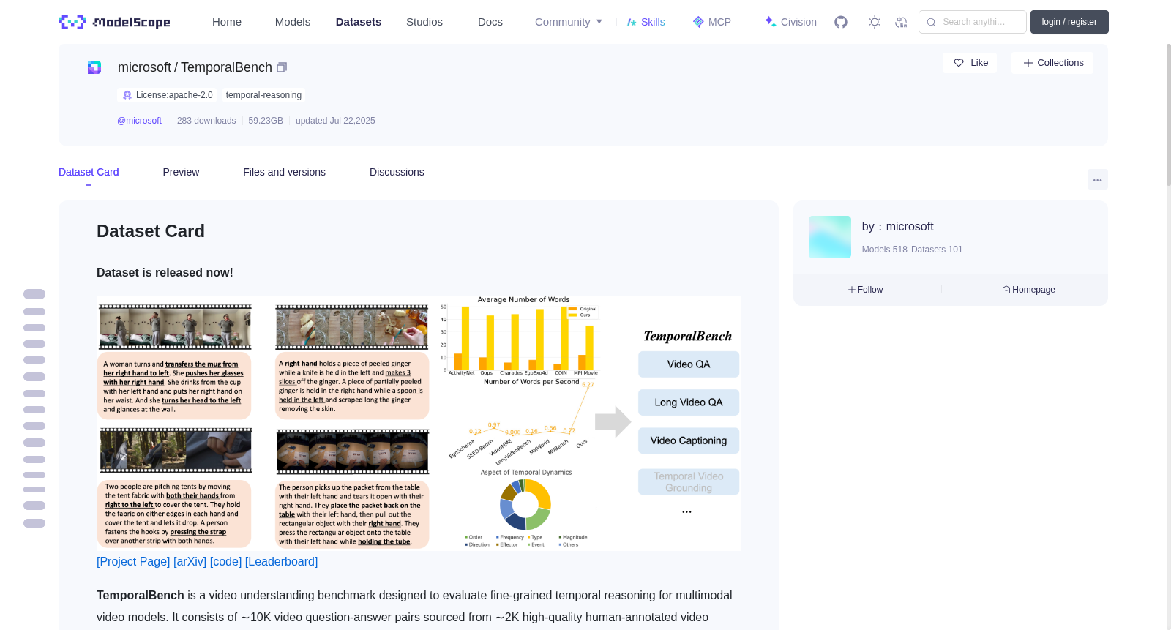1171x630 pixels.
Task: Click the 'Datasets 101' count
Action: pos(937,250)
